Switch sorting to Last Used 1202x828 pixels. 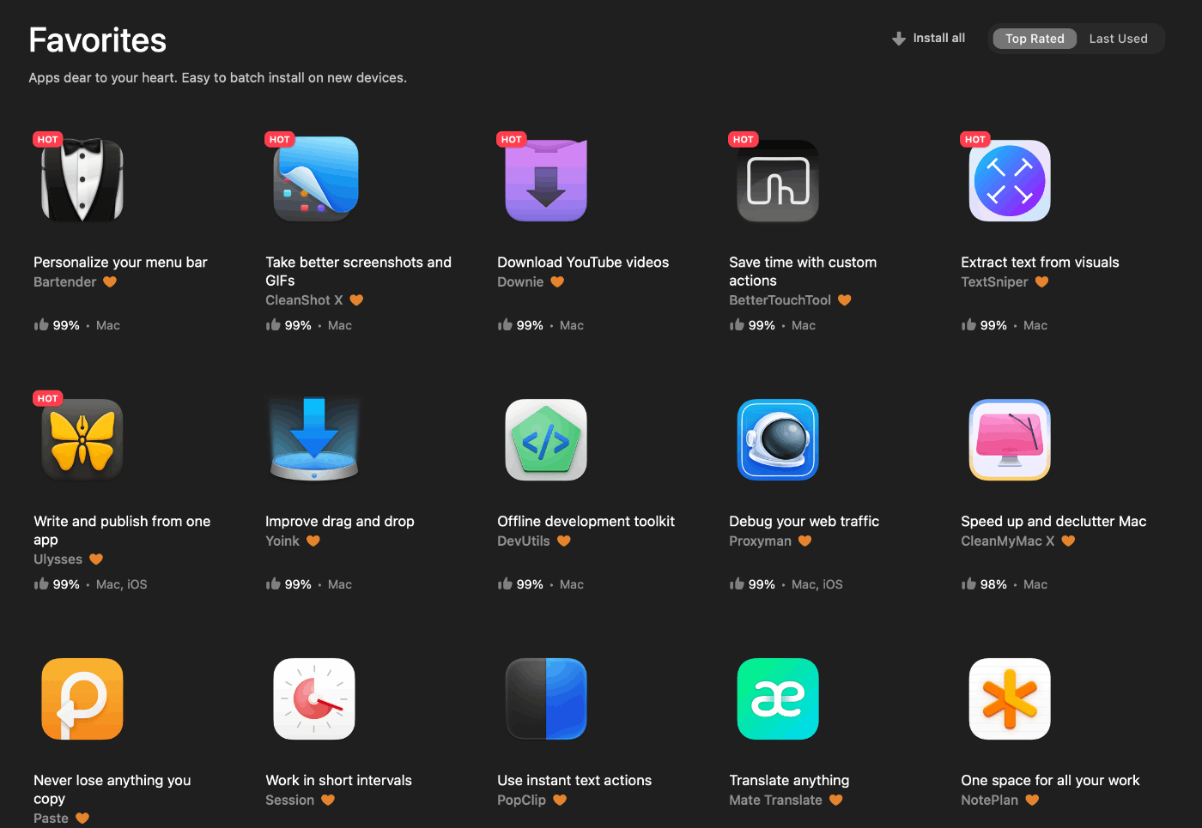point(1118,39)
